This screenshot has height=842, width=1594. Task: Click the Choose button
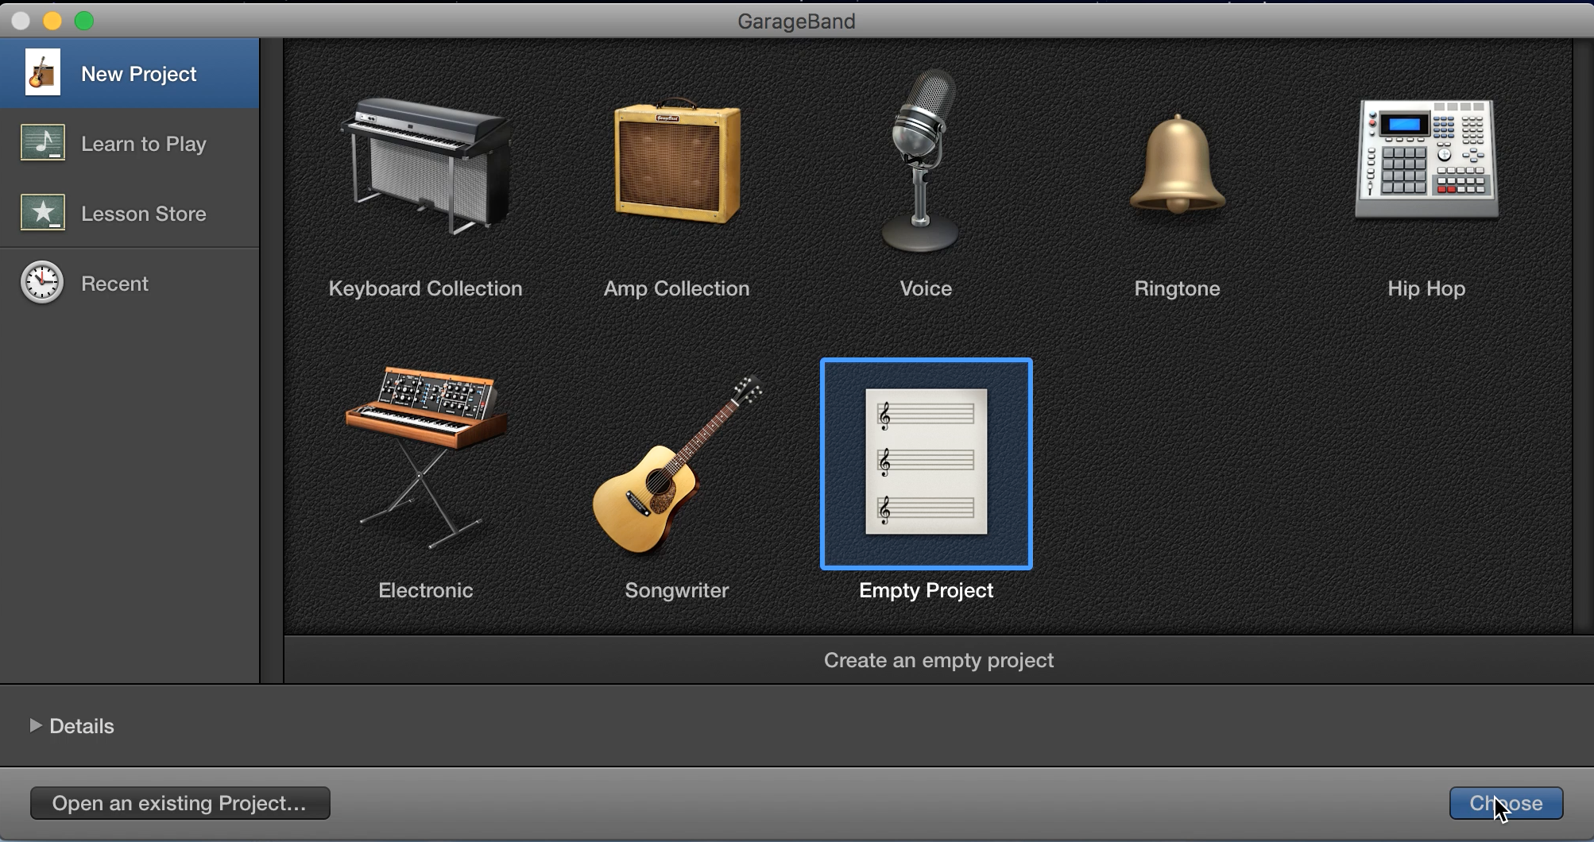pos(1505,802)
